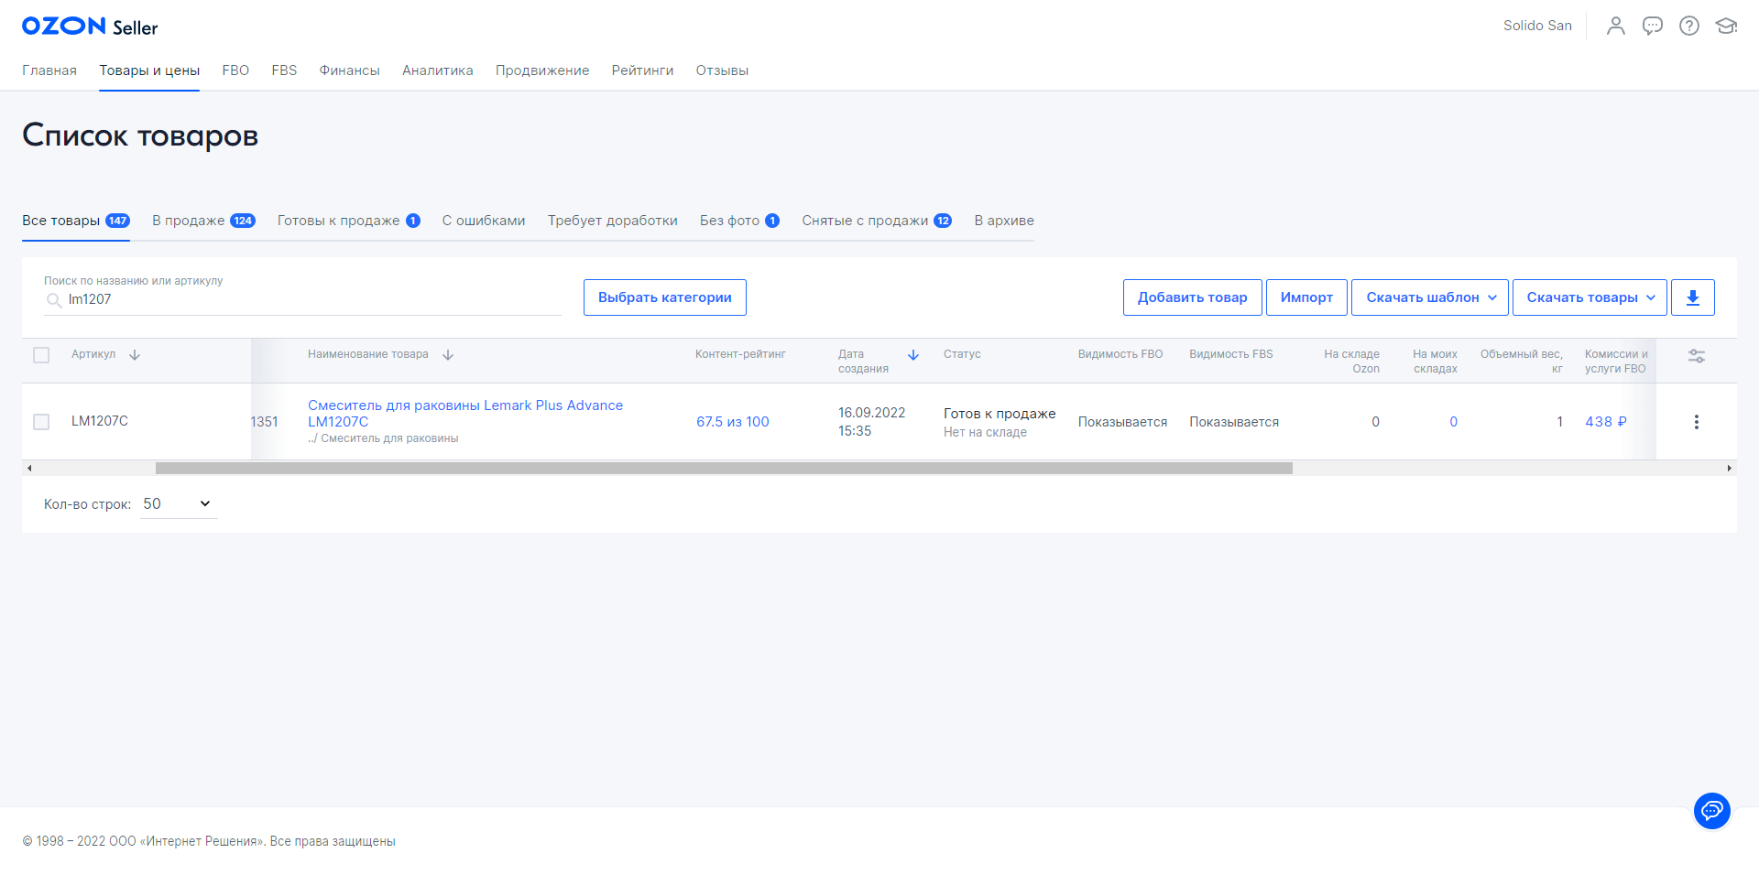
Task: Click the scrollbar right arrow
Action: pyautogui.click(x=1729, y=468)
